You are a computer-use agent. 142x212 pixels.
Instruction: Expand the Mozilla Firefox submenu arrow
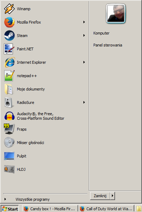tap(84, 22)
